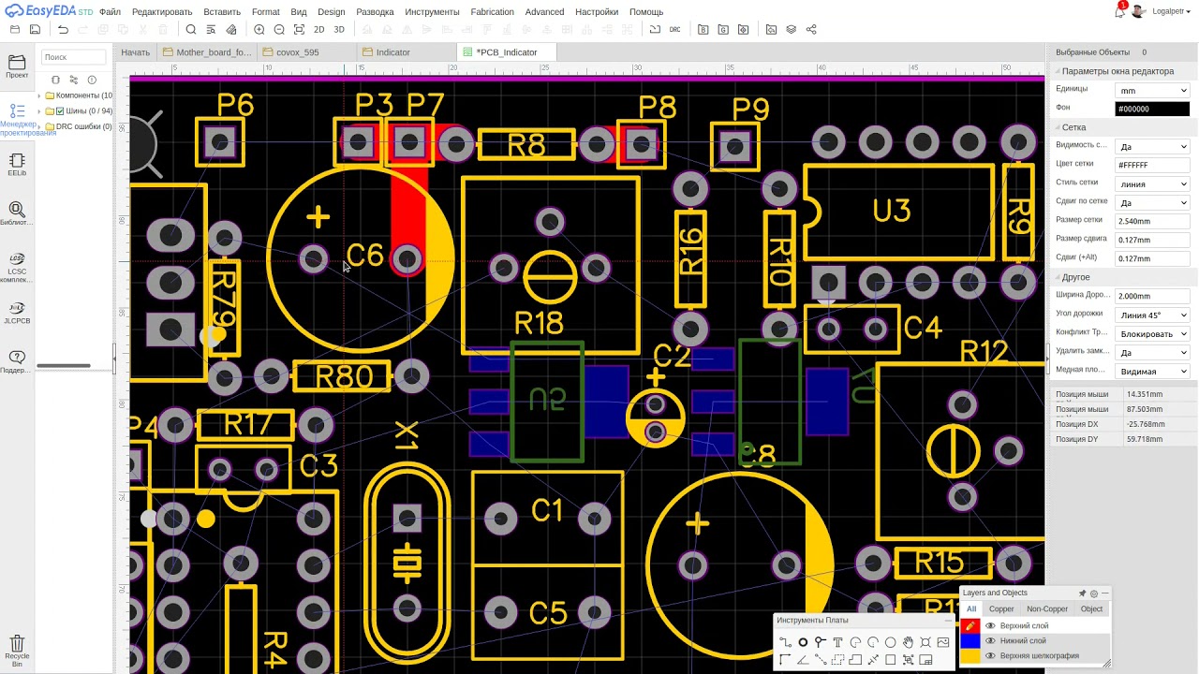Toggle visibility of Нижний слой
1199x674 pixels.
pos(990,641)
